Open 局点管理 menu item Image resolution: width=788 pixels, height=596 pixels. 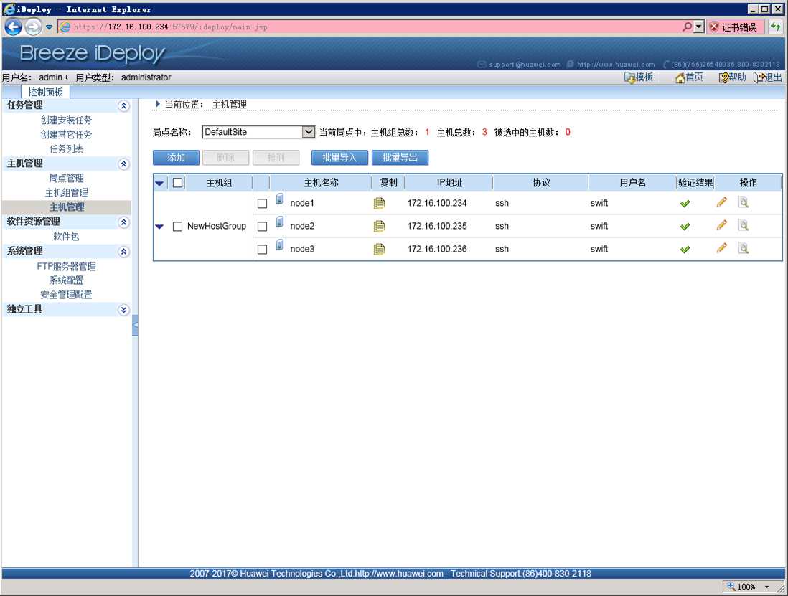point(66,179)
